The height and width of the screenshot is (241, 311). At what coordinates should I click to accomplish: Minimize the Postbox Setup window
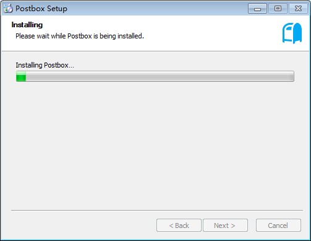tap(257, 9)
